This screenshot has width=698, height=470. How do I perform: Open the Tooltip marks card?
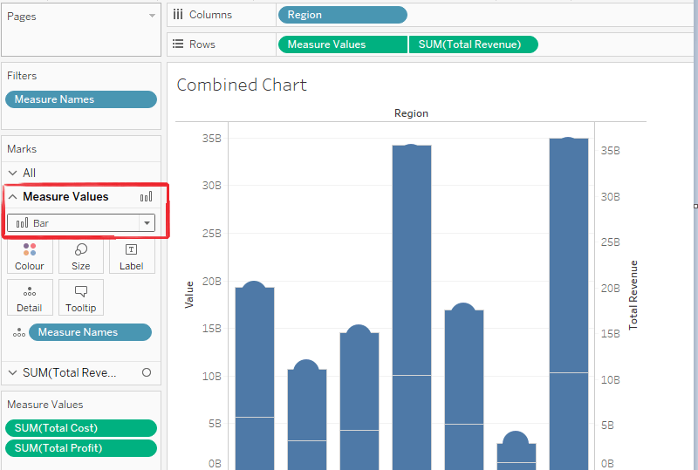tap(81, 297)
